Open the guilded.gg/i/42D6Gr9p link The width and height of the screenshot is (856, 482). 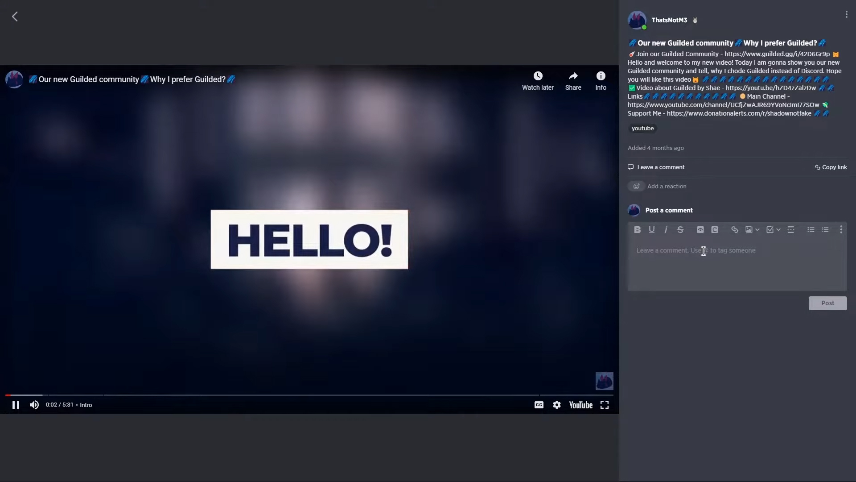(777, 54)
